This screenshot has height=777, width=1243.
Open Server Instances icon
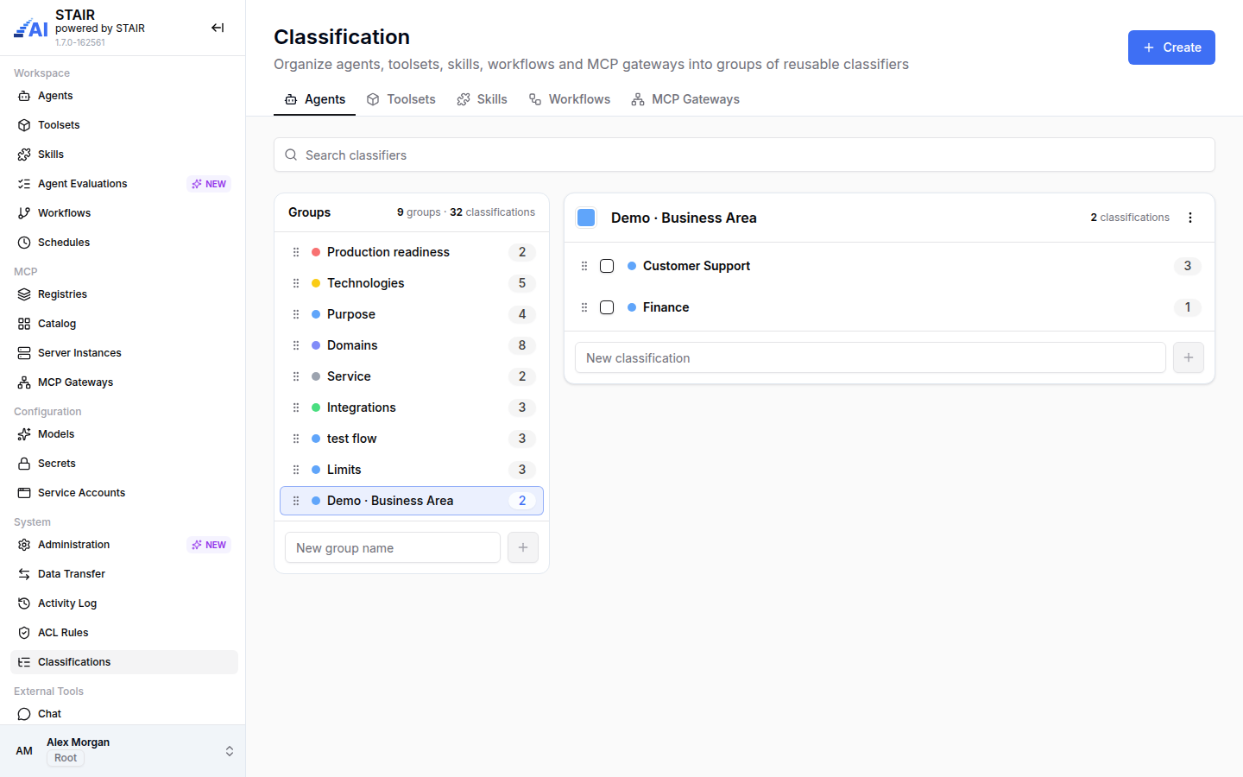pyautogui.click(x=24, y=353)
